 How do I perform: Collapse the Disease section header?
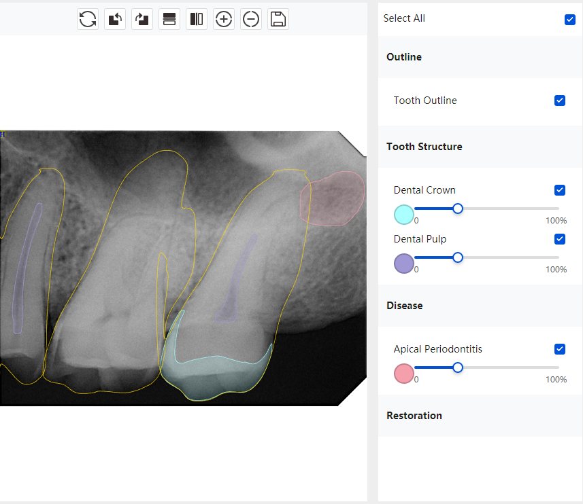coord(405,306)
